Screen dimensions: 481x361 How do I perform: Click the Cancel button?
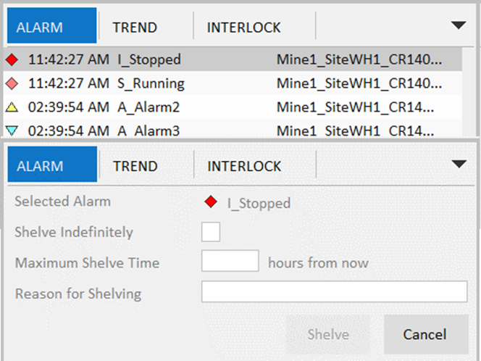[425, 334]
